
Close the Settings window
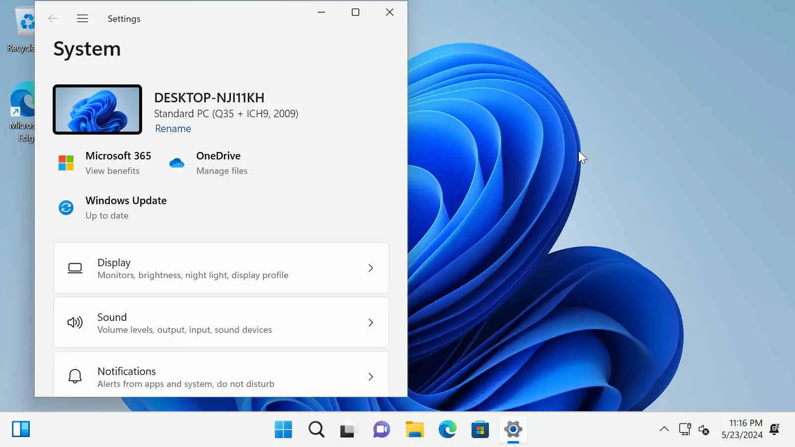coord(390,12)
